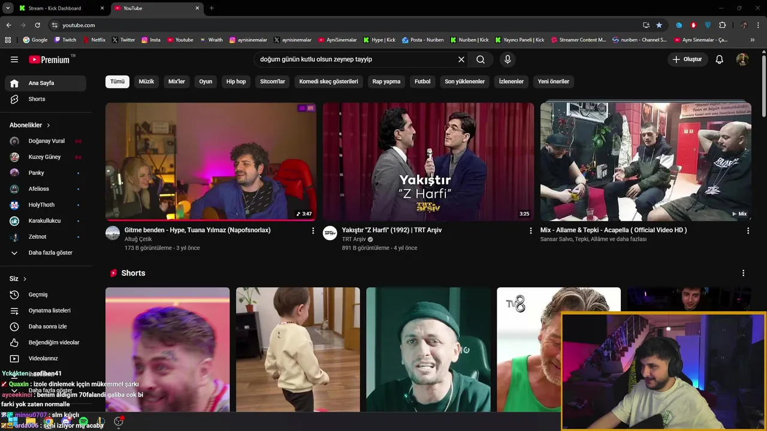
Task: Play the Yakıştır Z Harfi thumbnail
Action: click(428, 162)
